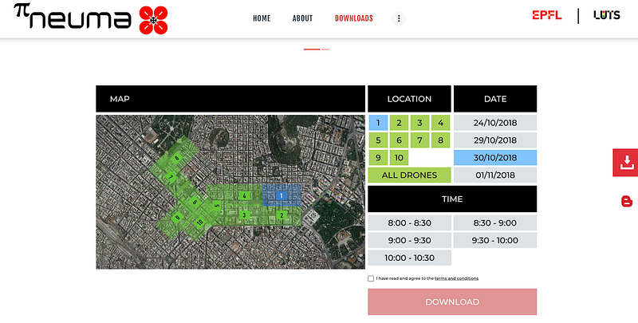Select time slot 9:30 - 10:00
Viewport: 638px width, 323px height.
click(x=495, y=240)
